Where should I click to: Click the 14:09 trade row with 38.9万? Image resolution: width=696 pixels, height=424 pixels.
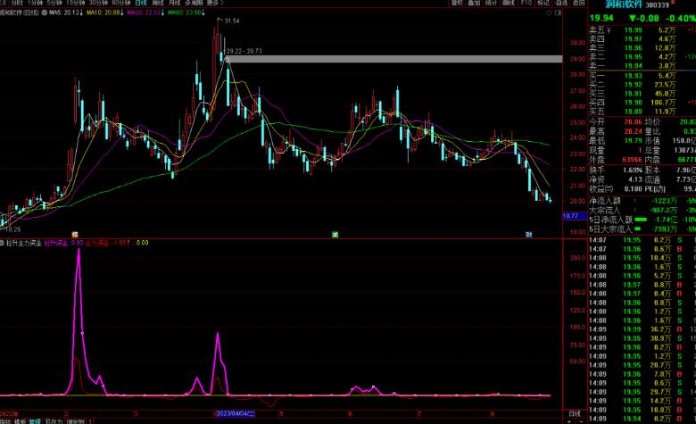tap(642, 338)
